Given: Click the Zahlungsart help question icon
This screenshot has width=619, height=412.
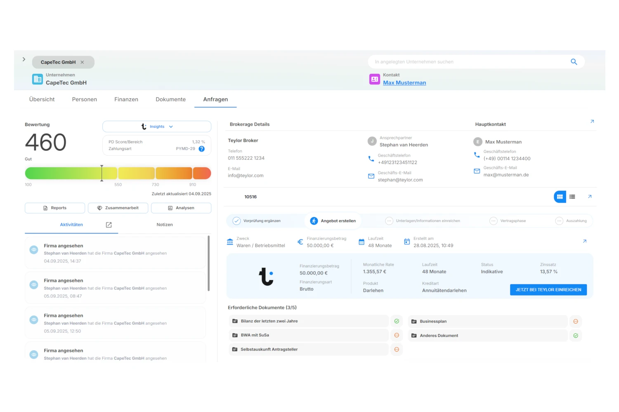Looking at the screenshot, I should tap(201, 149).
